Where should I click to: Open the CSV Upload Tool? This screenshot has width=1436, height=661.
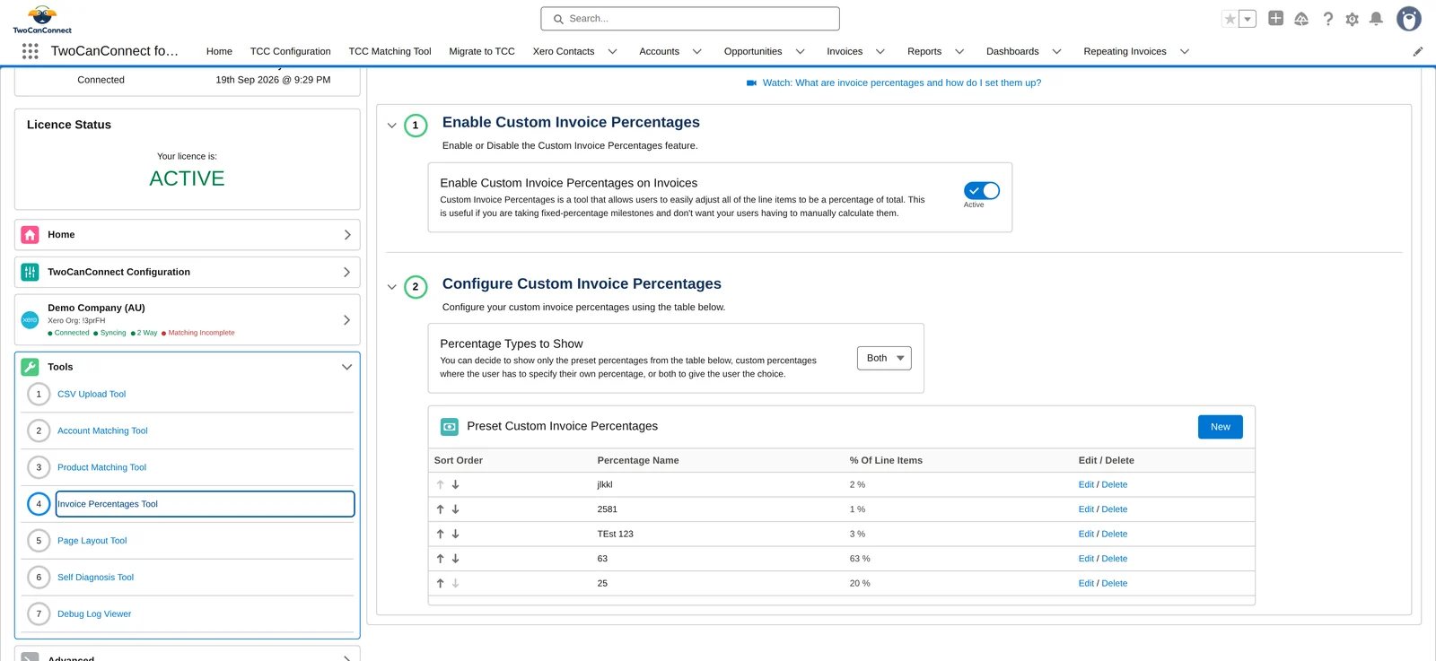92,394
